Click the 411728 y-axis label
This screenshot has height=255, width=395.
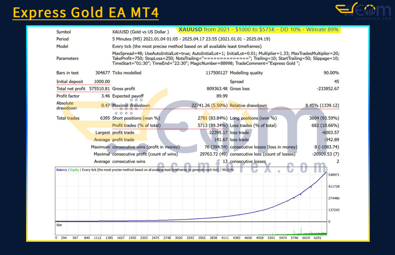click(333, 187)
